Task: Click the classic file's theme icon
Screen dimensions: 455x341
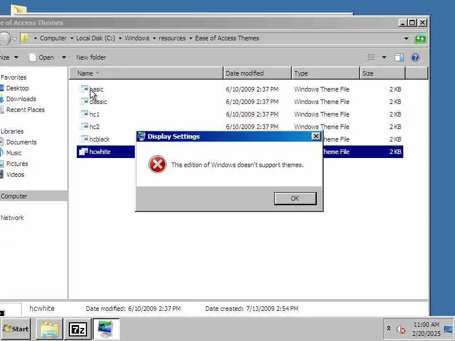Action: click(84, 101)
